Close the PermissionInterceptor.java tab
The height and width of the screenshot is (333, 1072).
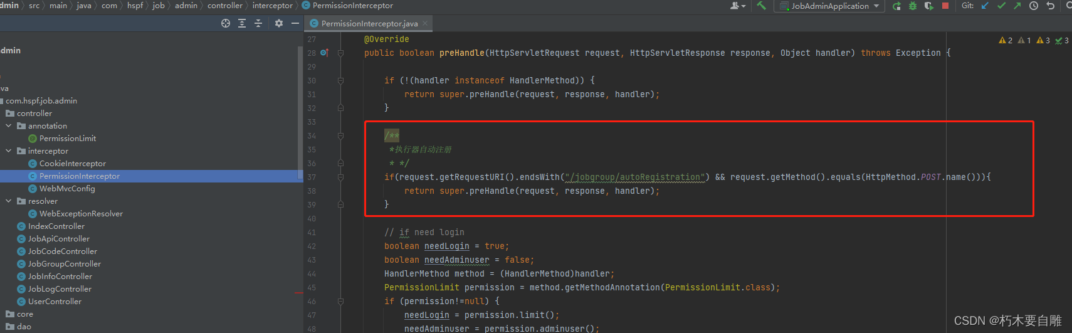tap(425, 23)
